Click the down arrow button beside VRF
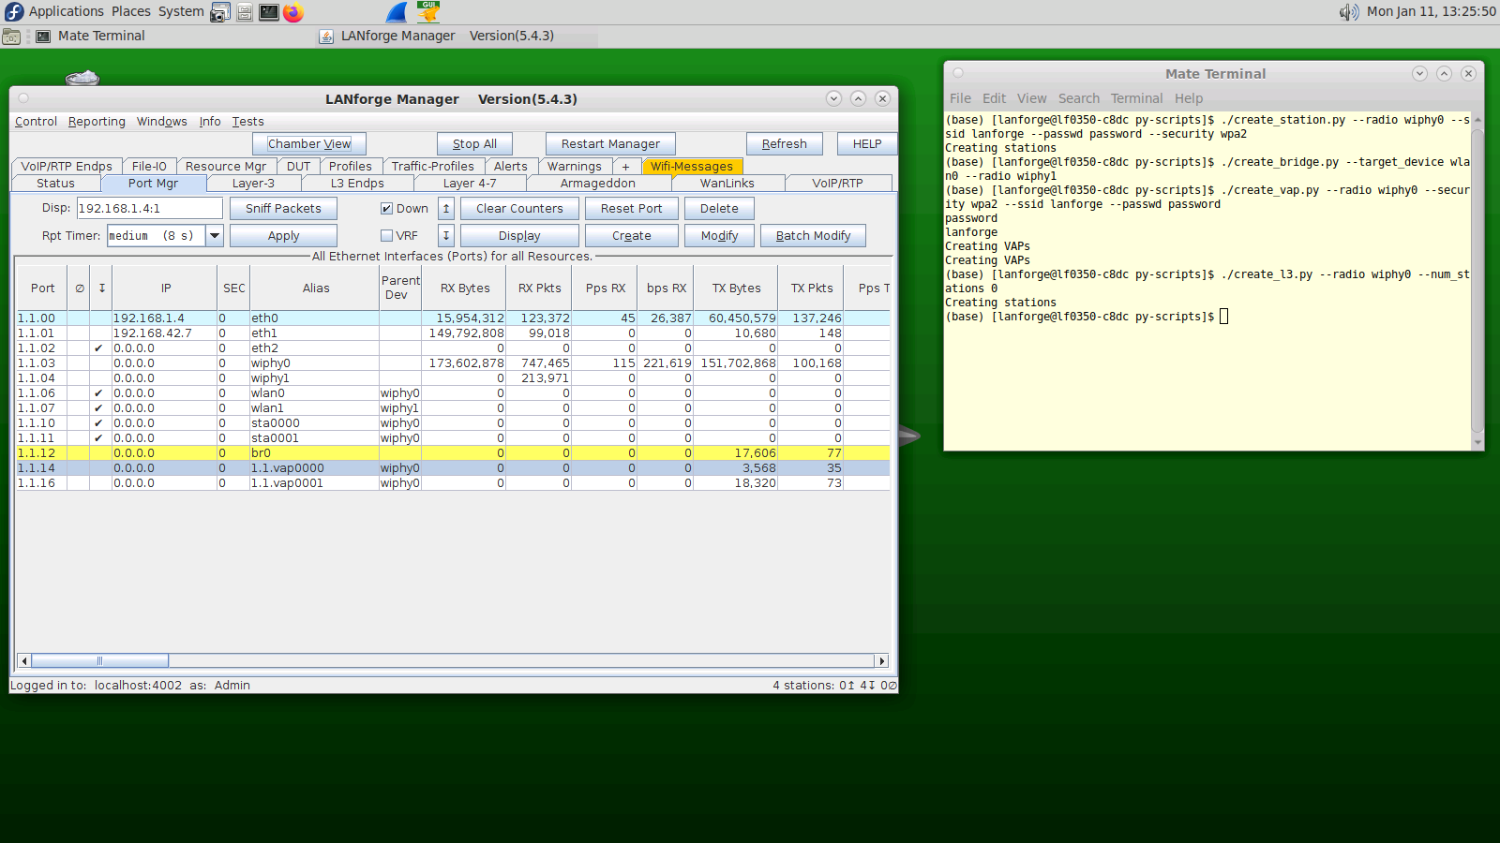This screenshot has width=1500, height=843. [x=446, y=236]
